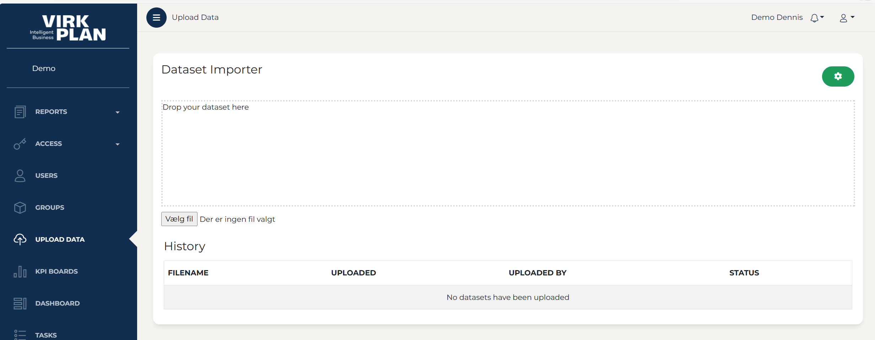875x340 pixels.
Task: Click the Groups cube icon
Action: click(20, 208)
